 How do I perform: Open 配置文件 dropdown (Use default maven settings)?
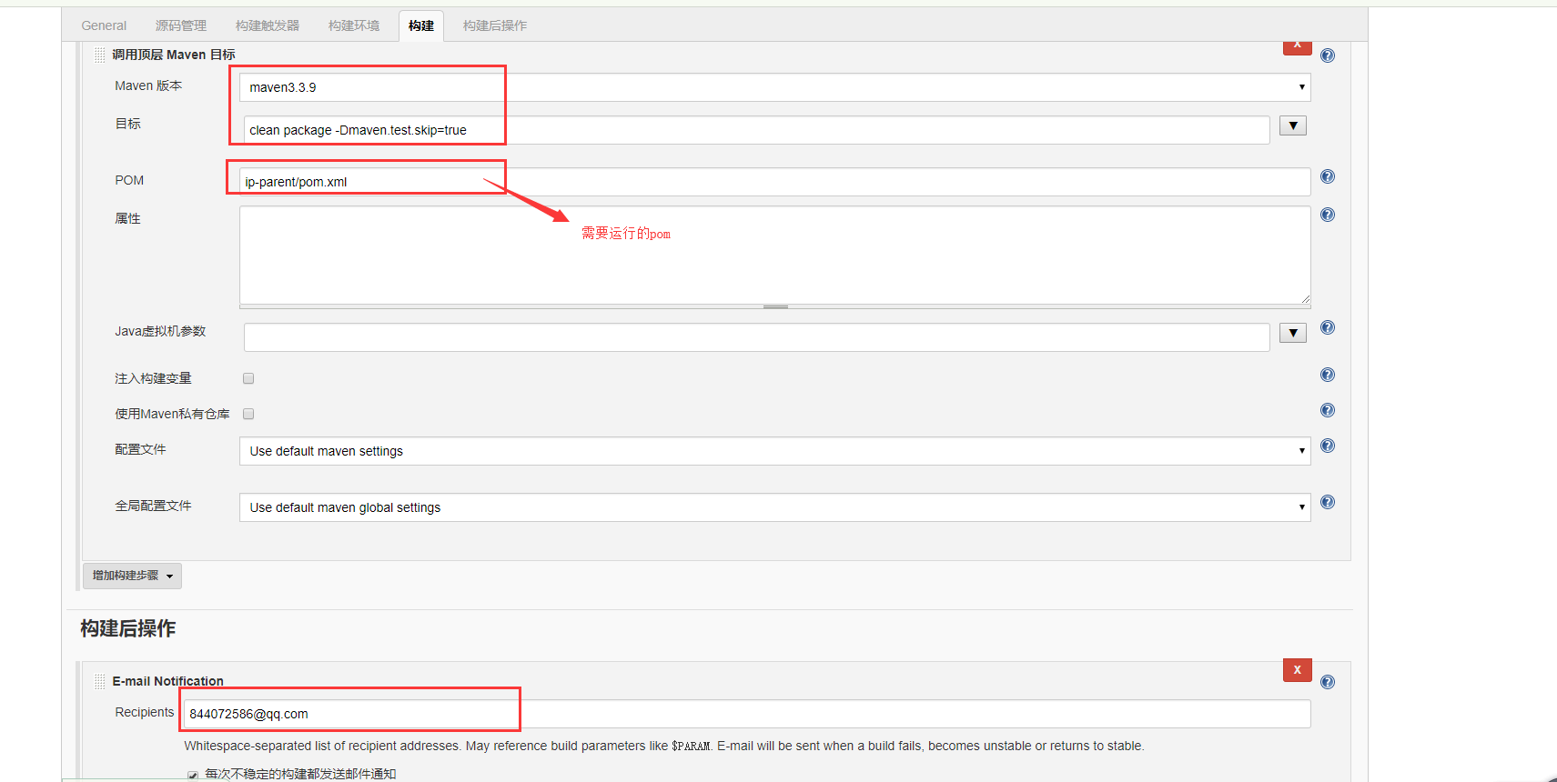[x=774, y=451]
